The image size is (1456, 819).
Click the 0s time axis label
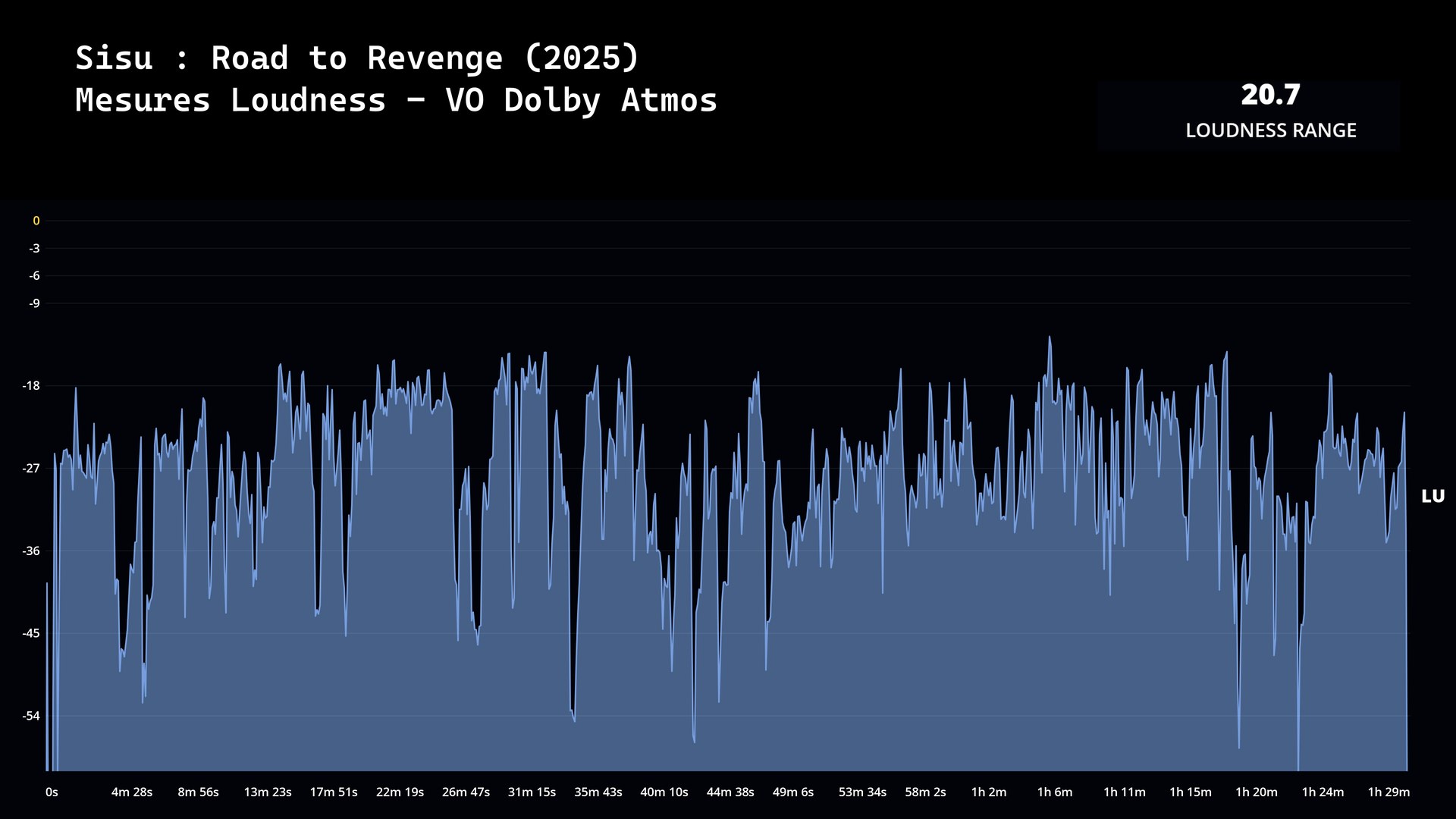point(52,792)
